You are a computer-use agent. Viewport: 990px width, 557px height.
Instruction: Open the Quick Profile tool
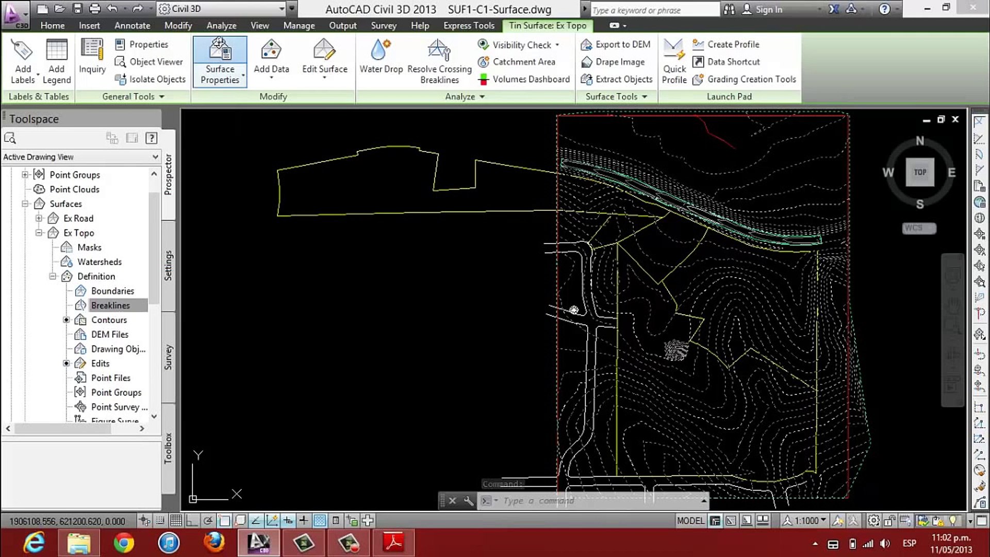(x=674, y=61)
